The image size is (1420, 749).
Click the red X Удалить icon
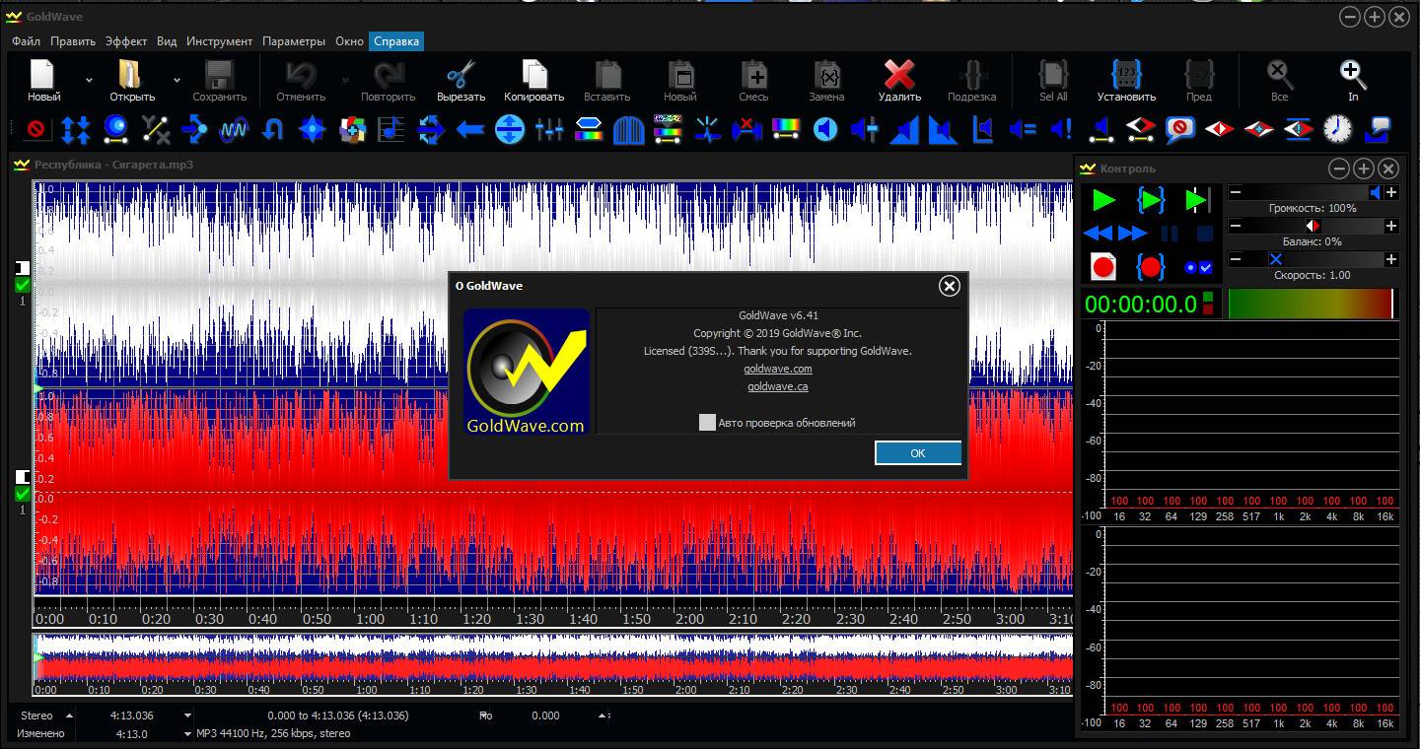point(899,75)
